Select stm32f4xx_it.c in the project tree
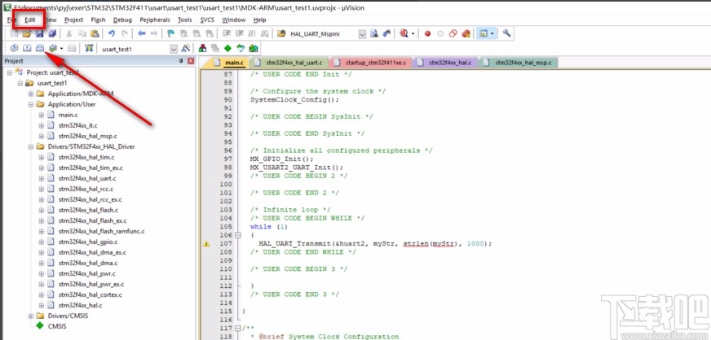Image resolution: width=711 pixels, height=340 pixels. coord(78,125)
